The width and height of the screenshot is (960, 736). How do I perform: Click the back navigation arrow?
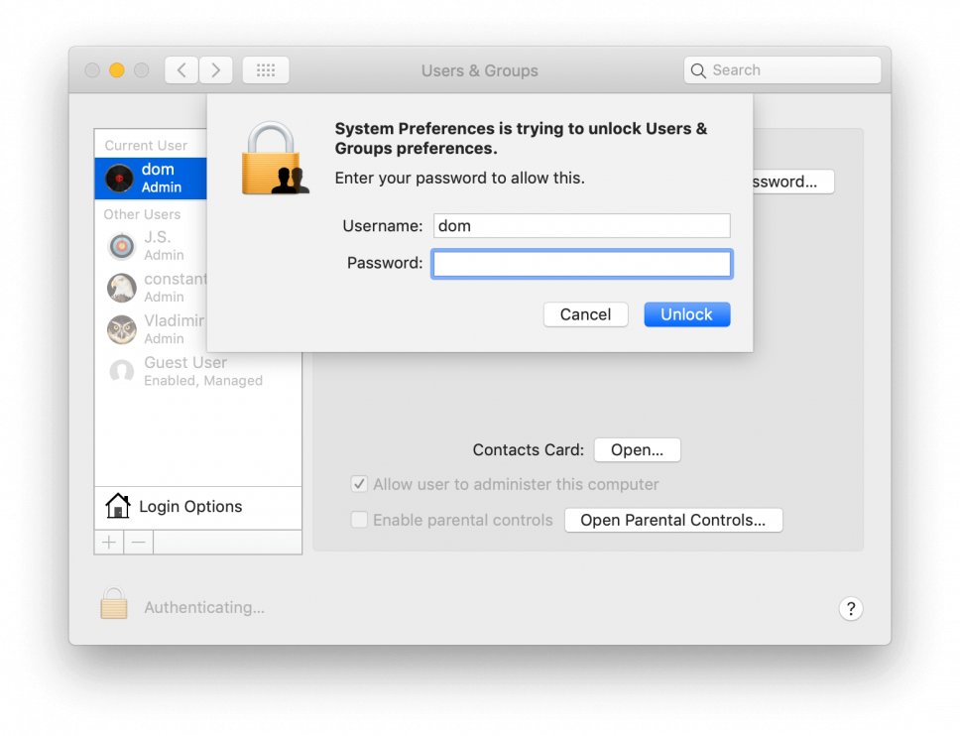pos(180,69)
